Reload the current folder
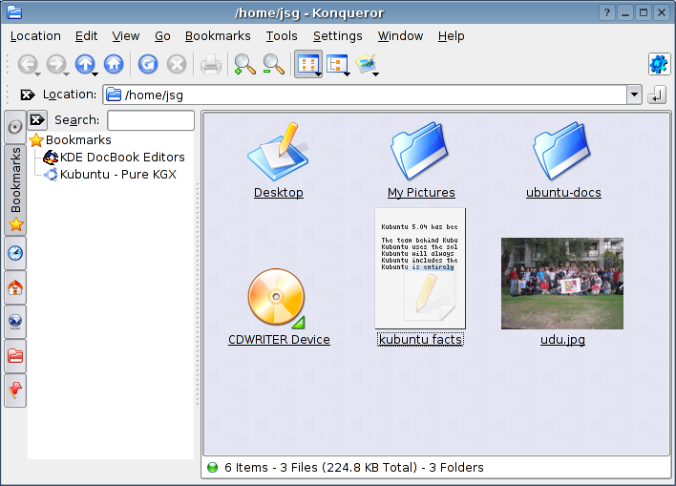This screenshot has height=486, width=676. click(148, 64)
